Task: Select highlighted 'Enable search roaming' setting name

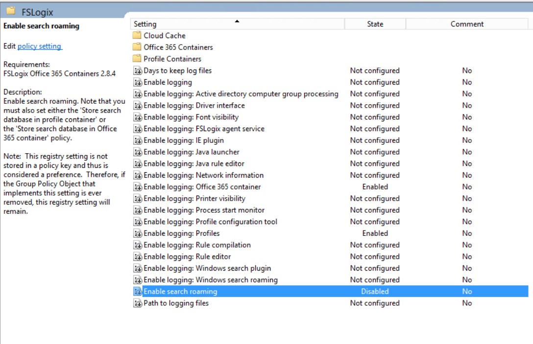Action: coord(180,291)
